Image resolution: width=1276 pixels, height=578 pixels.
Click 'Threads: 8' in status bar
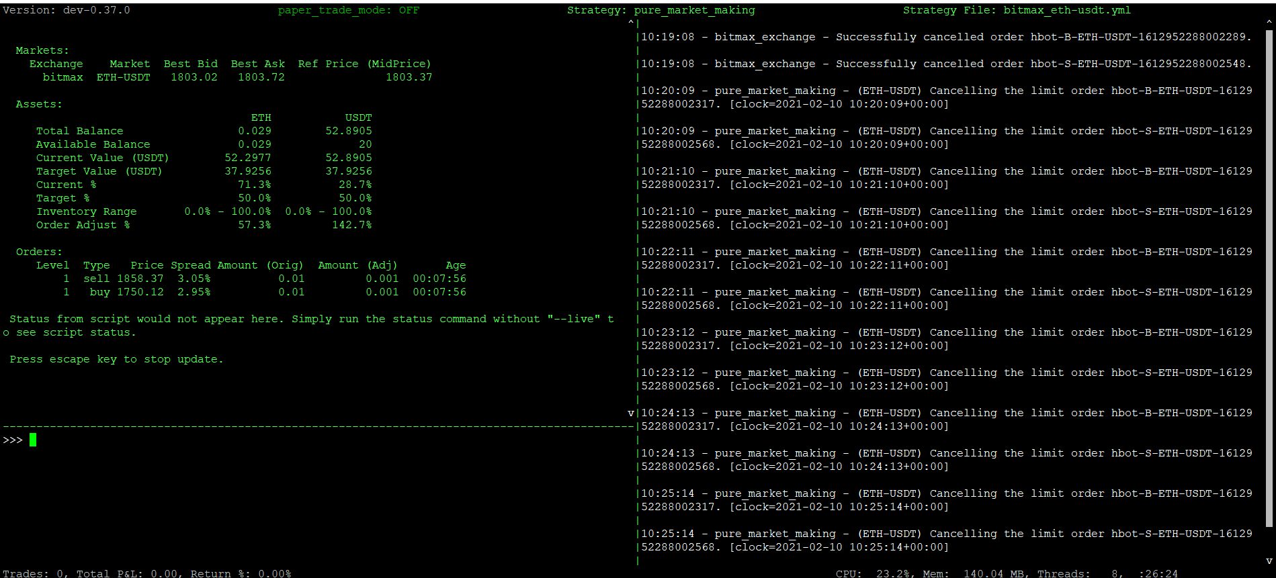[x=1078, y=573]
